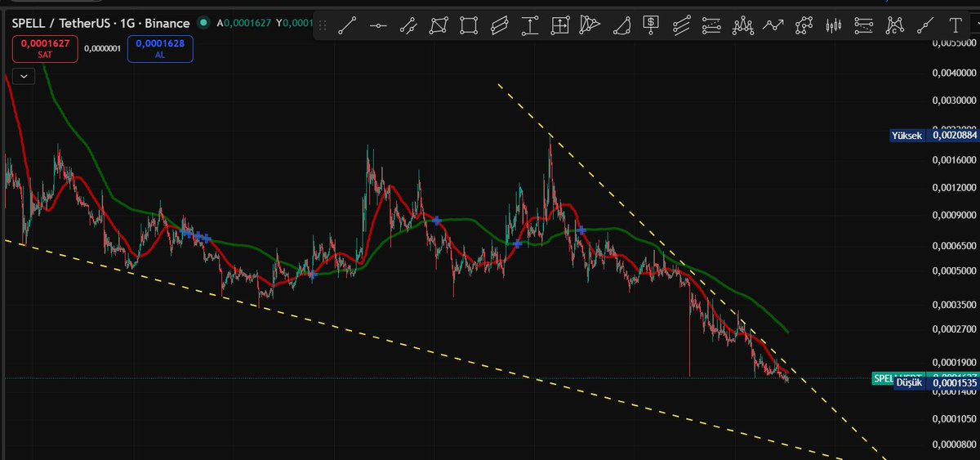
Task: Select the Head and Shoulders pattern tool
Action: tap(742, 25)
